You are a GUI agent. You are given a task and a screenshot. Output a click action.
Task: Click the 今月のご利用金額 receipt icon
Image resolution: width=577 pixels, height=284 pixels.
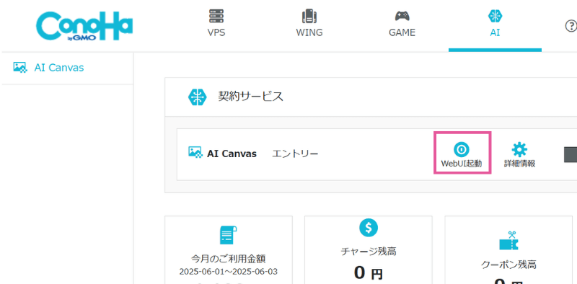[229, 235]
